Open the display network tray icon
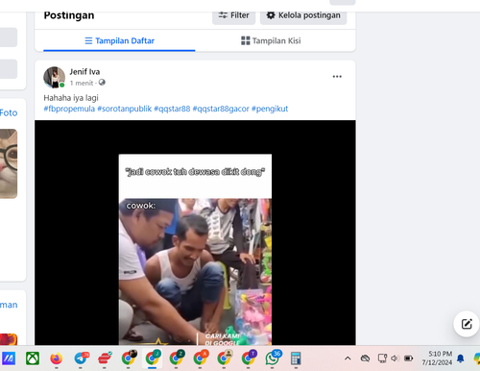 (x=382, y=359)
